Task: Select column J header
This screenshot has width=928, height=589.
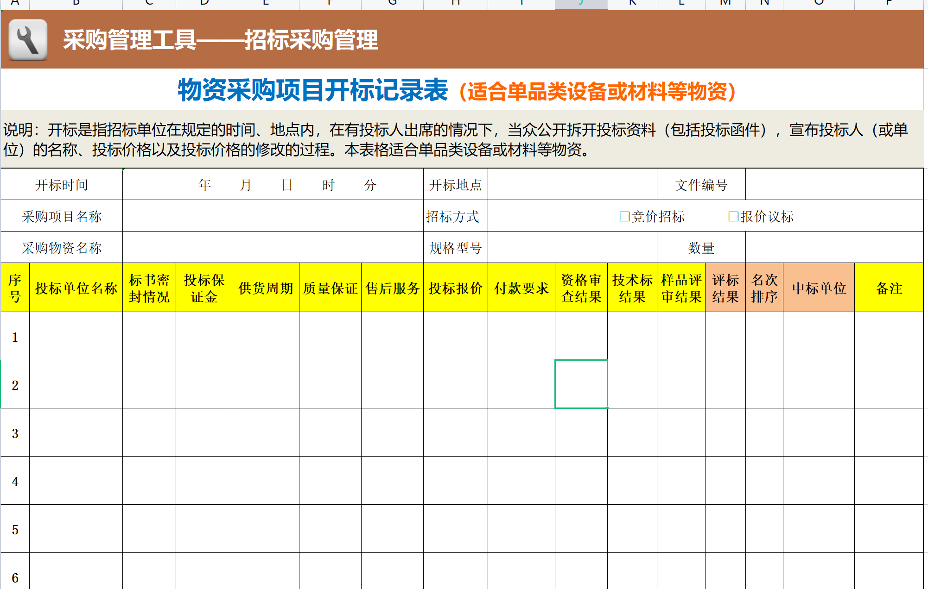Action: pyautogui.click(x=581, y=4)
